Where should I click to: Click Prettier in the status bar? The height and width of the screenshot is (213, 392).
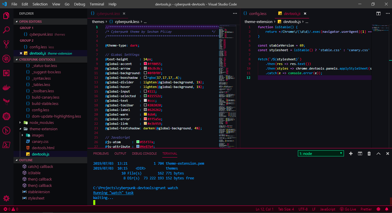pyautogui.click(x=366, y=209)
